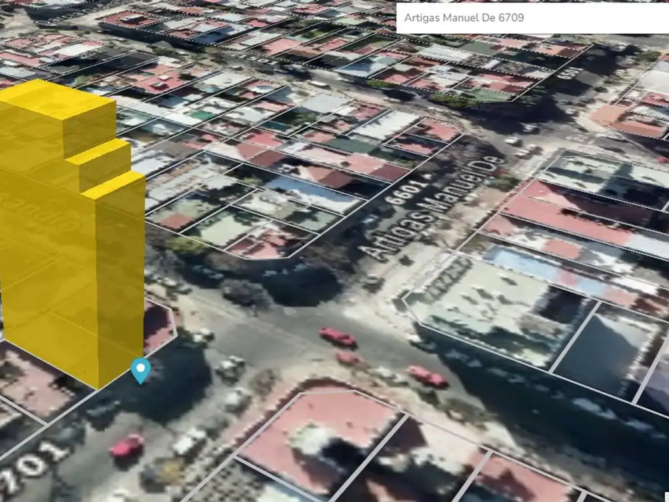Click the white car beside the bottom-left red car
Screen dimensions: 669x502
pos(189,443)
